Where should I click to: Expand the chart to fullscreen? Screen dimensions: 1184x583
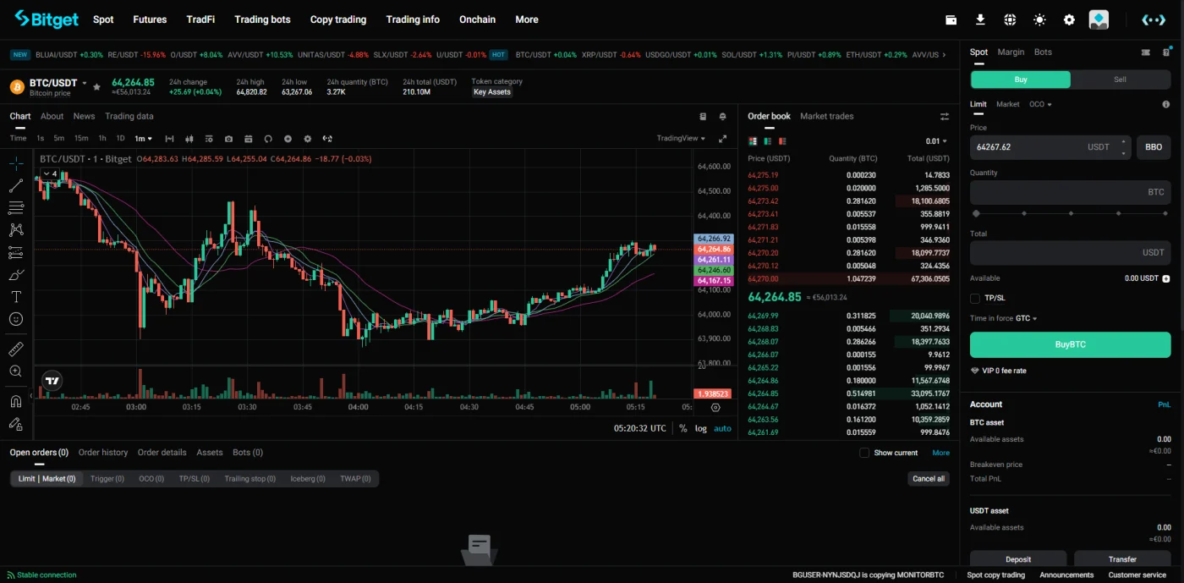point(722,139)
